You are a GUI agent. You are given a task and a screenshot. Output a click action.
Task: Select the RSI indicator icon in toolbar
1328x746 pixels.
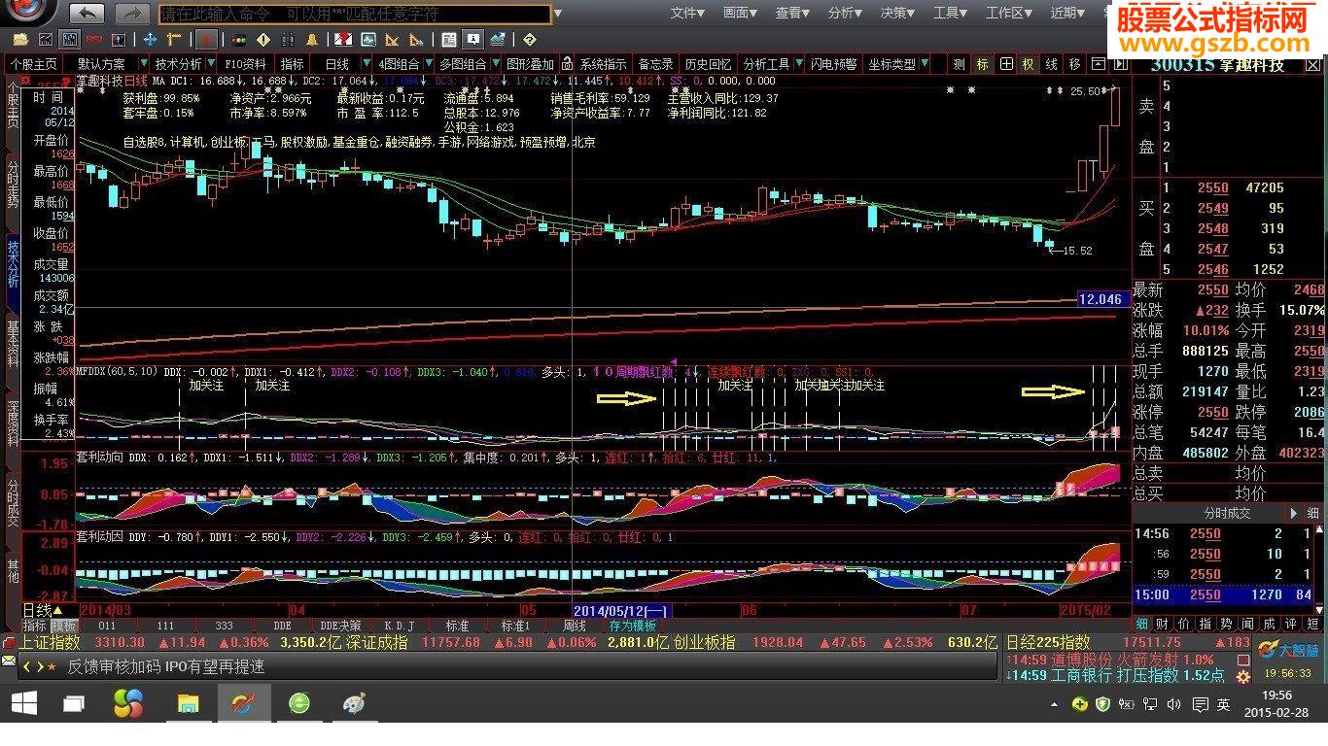(x=95, y=41)
